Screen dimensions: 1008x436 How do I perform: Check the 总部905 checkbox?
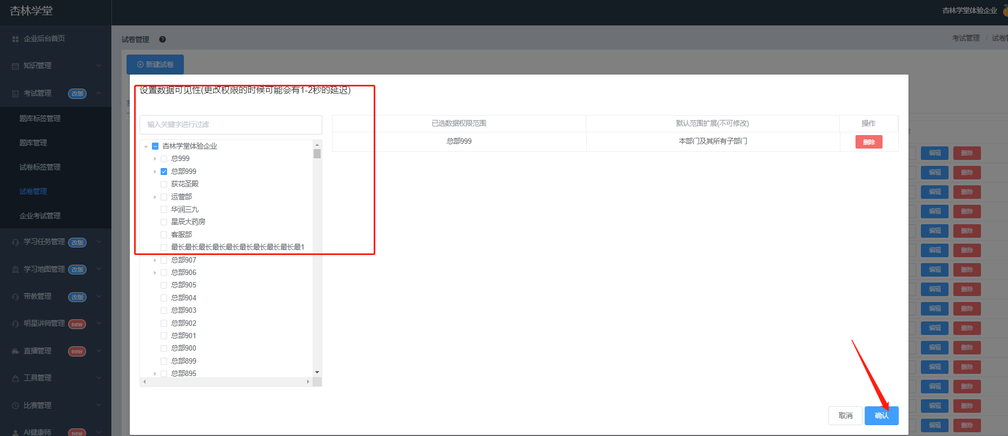point(164,285)
